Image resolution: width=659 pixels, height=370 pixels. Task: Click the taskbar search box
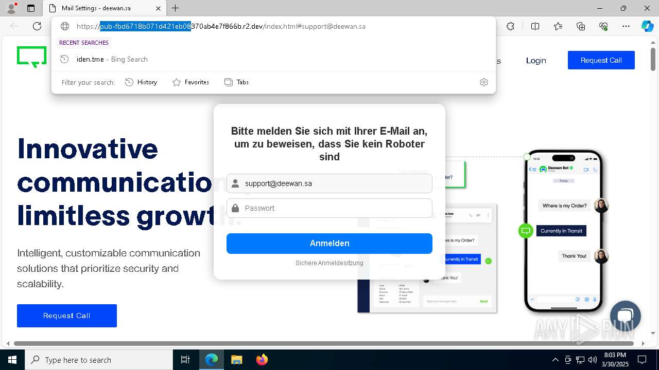99,360
